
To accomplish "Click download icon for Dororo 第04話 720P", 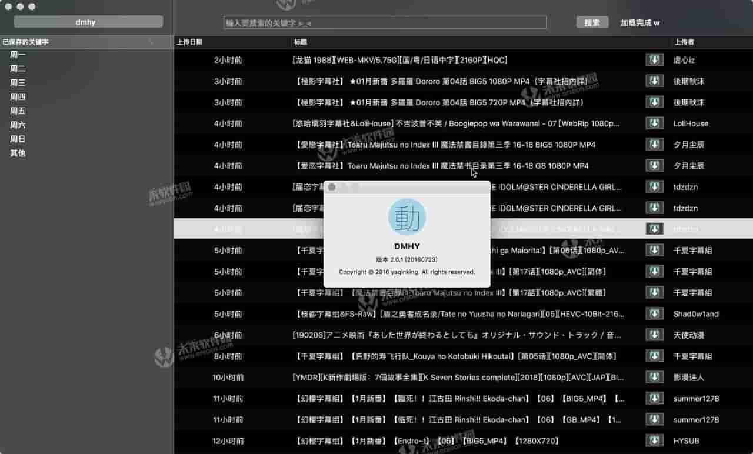I will click(654, 102).
